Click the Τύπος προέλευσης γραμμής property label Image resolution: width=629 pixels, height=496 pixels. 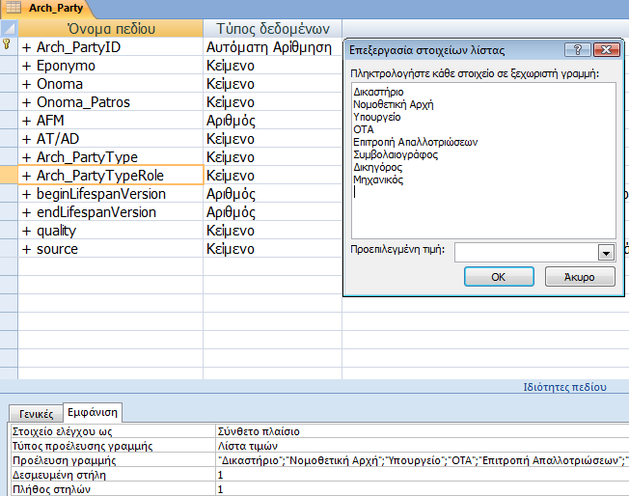(82, 446)
